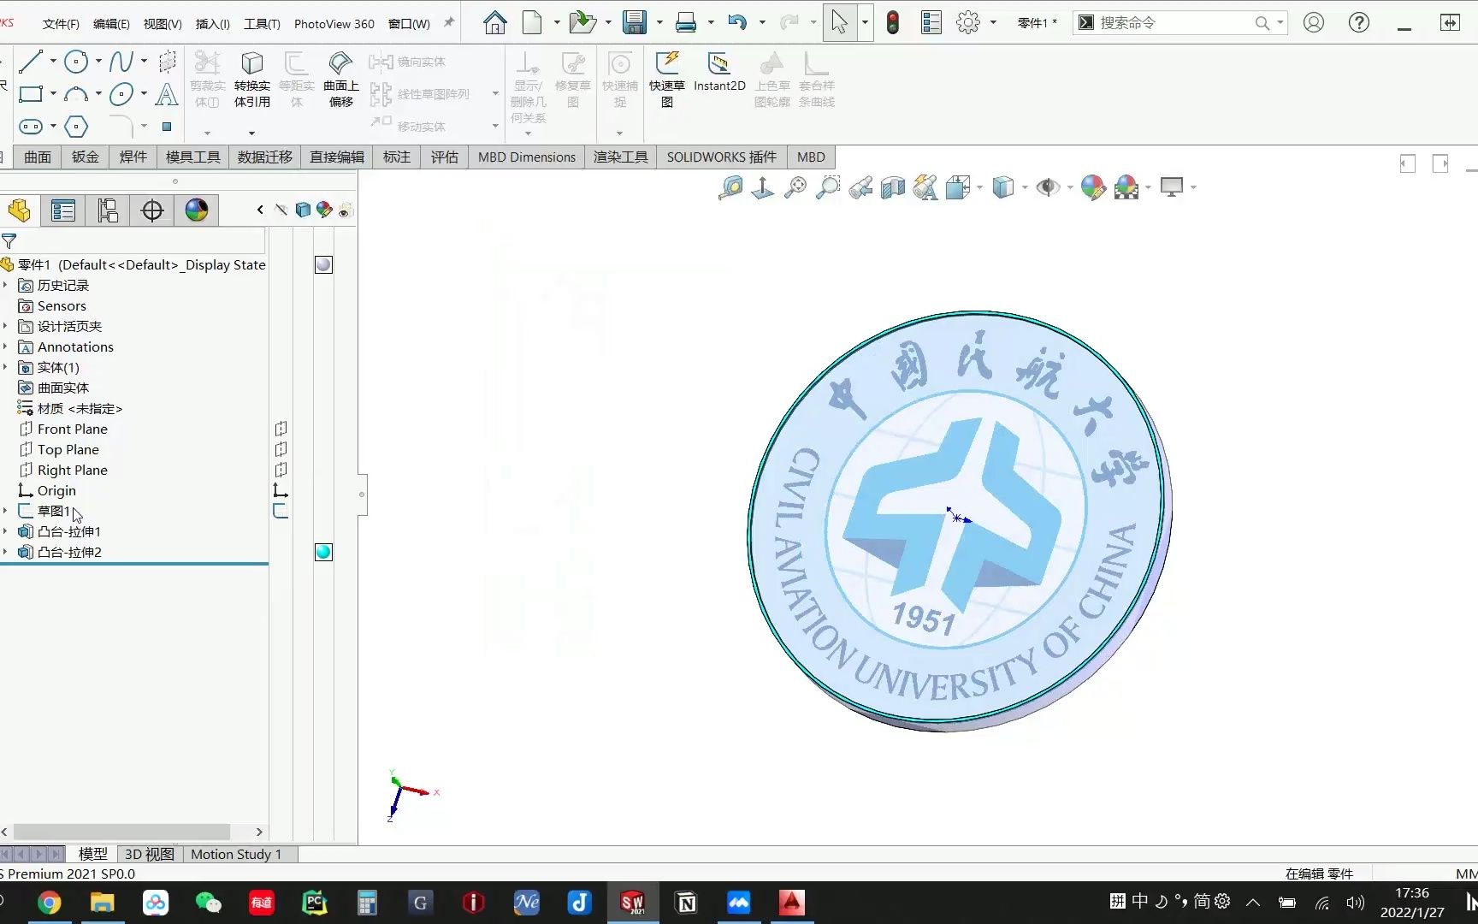
Task: Expand 设计活页夹 tree node
Action: tap(5, 326)
